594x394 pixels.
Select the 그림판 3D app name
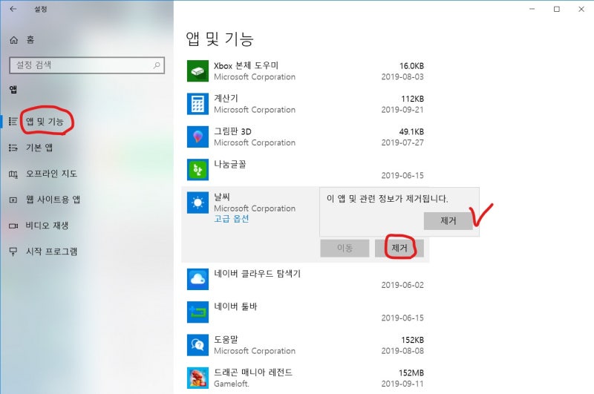[232, 131]
